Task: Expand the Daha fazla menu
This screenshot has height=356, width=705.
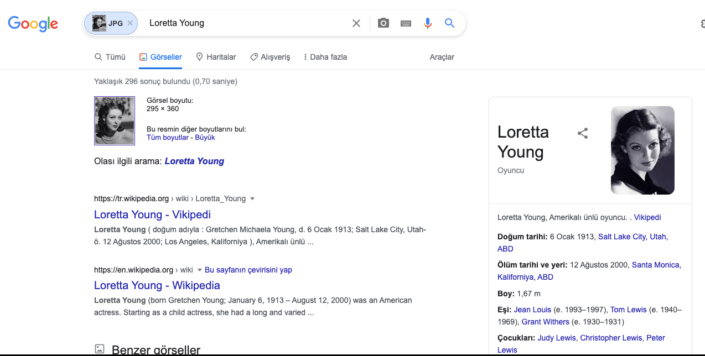Action: (x=325, y=57)
